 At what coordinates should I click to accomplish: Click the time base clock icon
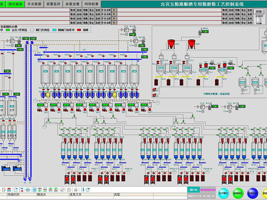88,190
